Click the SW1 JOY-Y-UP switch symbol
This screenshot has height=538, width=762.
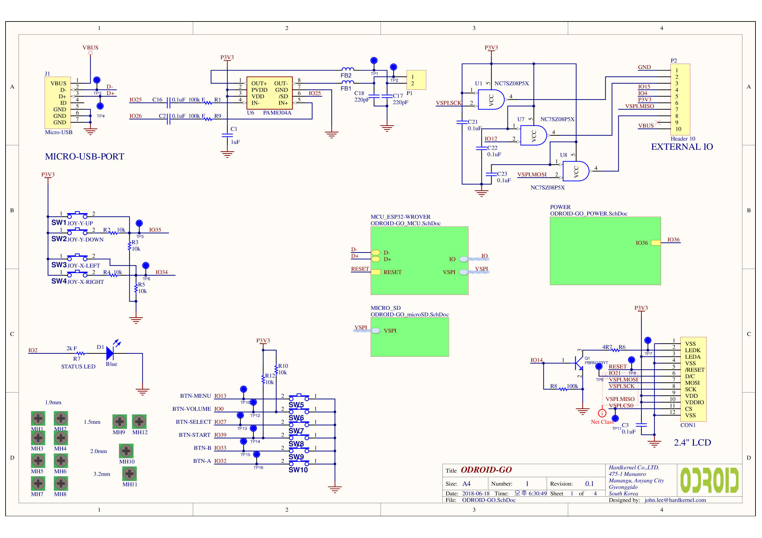77,214
